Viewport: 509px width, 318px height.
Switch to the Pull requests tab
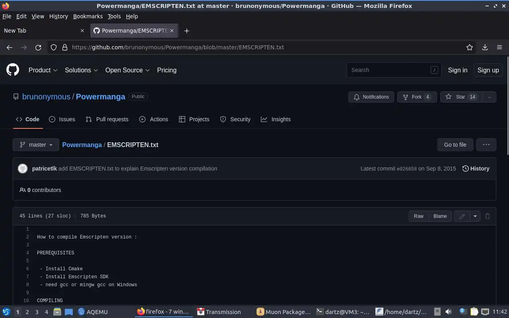click(x=107, y=119)
